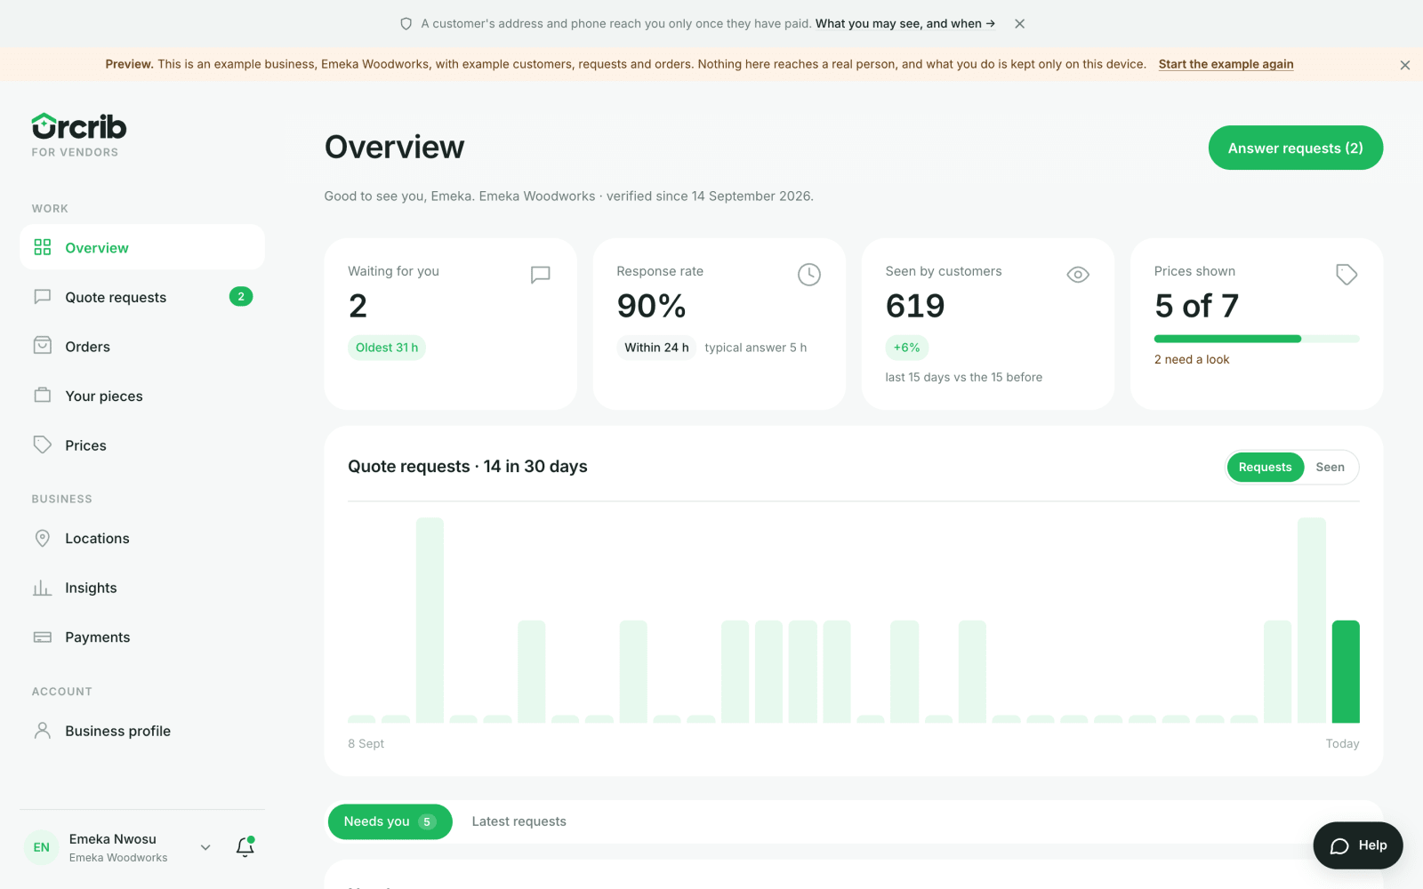Click the EN avatar badge
The image size is (1423, 889).
tap(42, 847)
